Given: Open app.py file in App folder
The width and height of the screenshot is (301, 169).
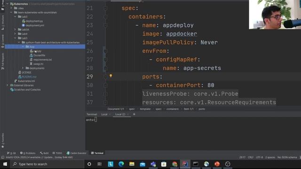Looking at the screenshot, I should (x=37, y=51).
